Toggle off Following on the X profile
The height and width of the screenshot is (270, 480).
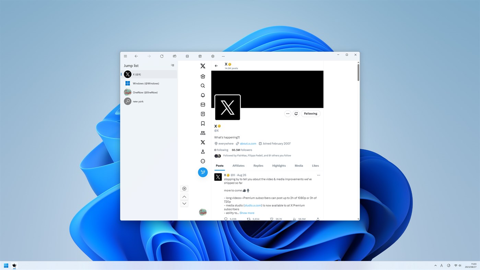310,113
